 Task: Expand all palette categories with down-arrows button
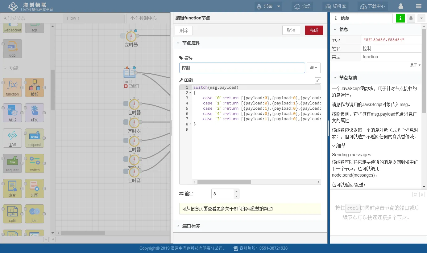tap(53, 239)
